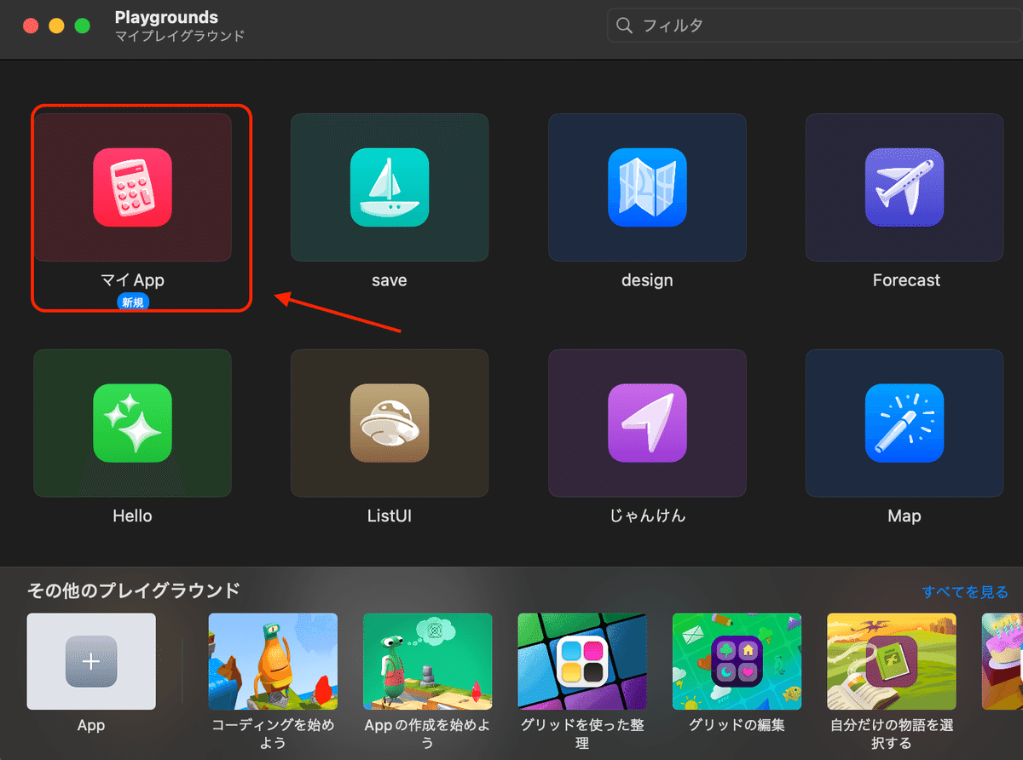Click the マイプレイグラウンド subtitle

tap(180, 36)
